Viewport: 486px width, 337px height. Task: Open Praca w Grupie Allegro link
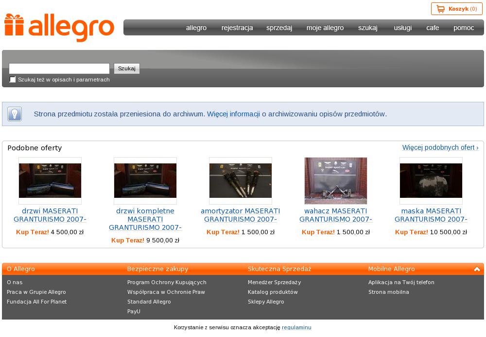[36, 292]
